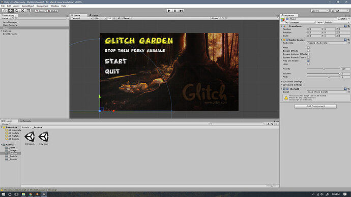Open the Layers dropdown in the toolbar

tap(319, 11)
